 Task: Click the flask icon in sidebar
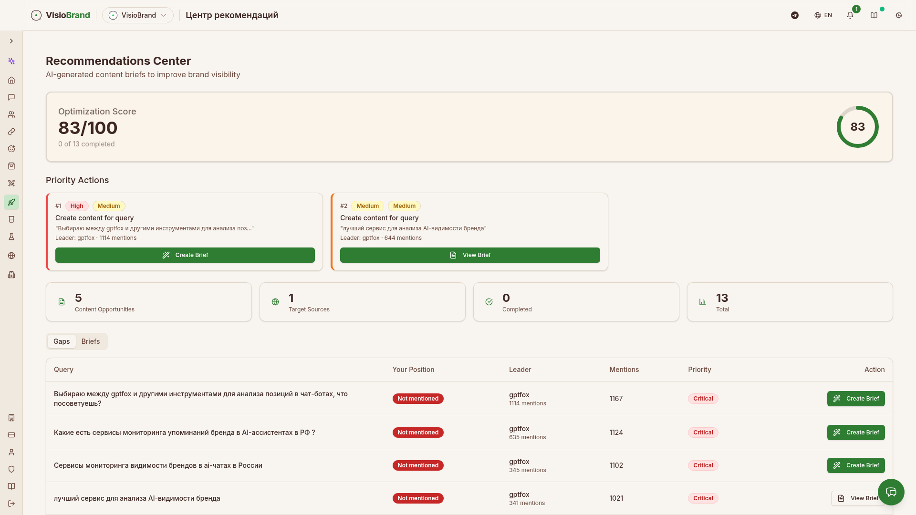pyautogui.click(x=11, y=237)
